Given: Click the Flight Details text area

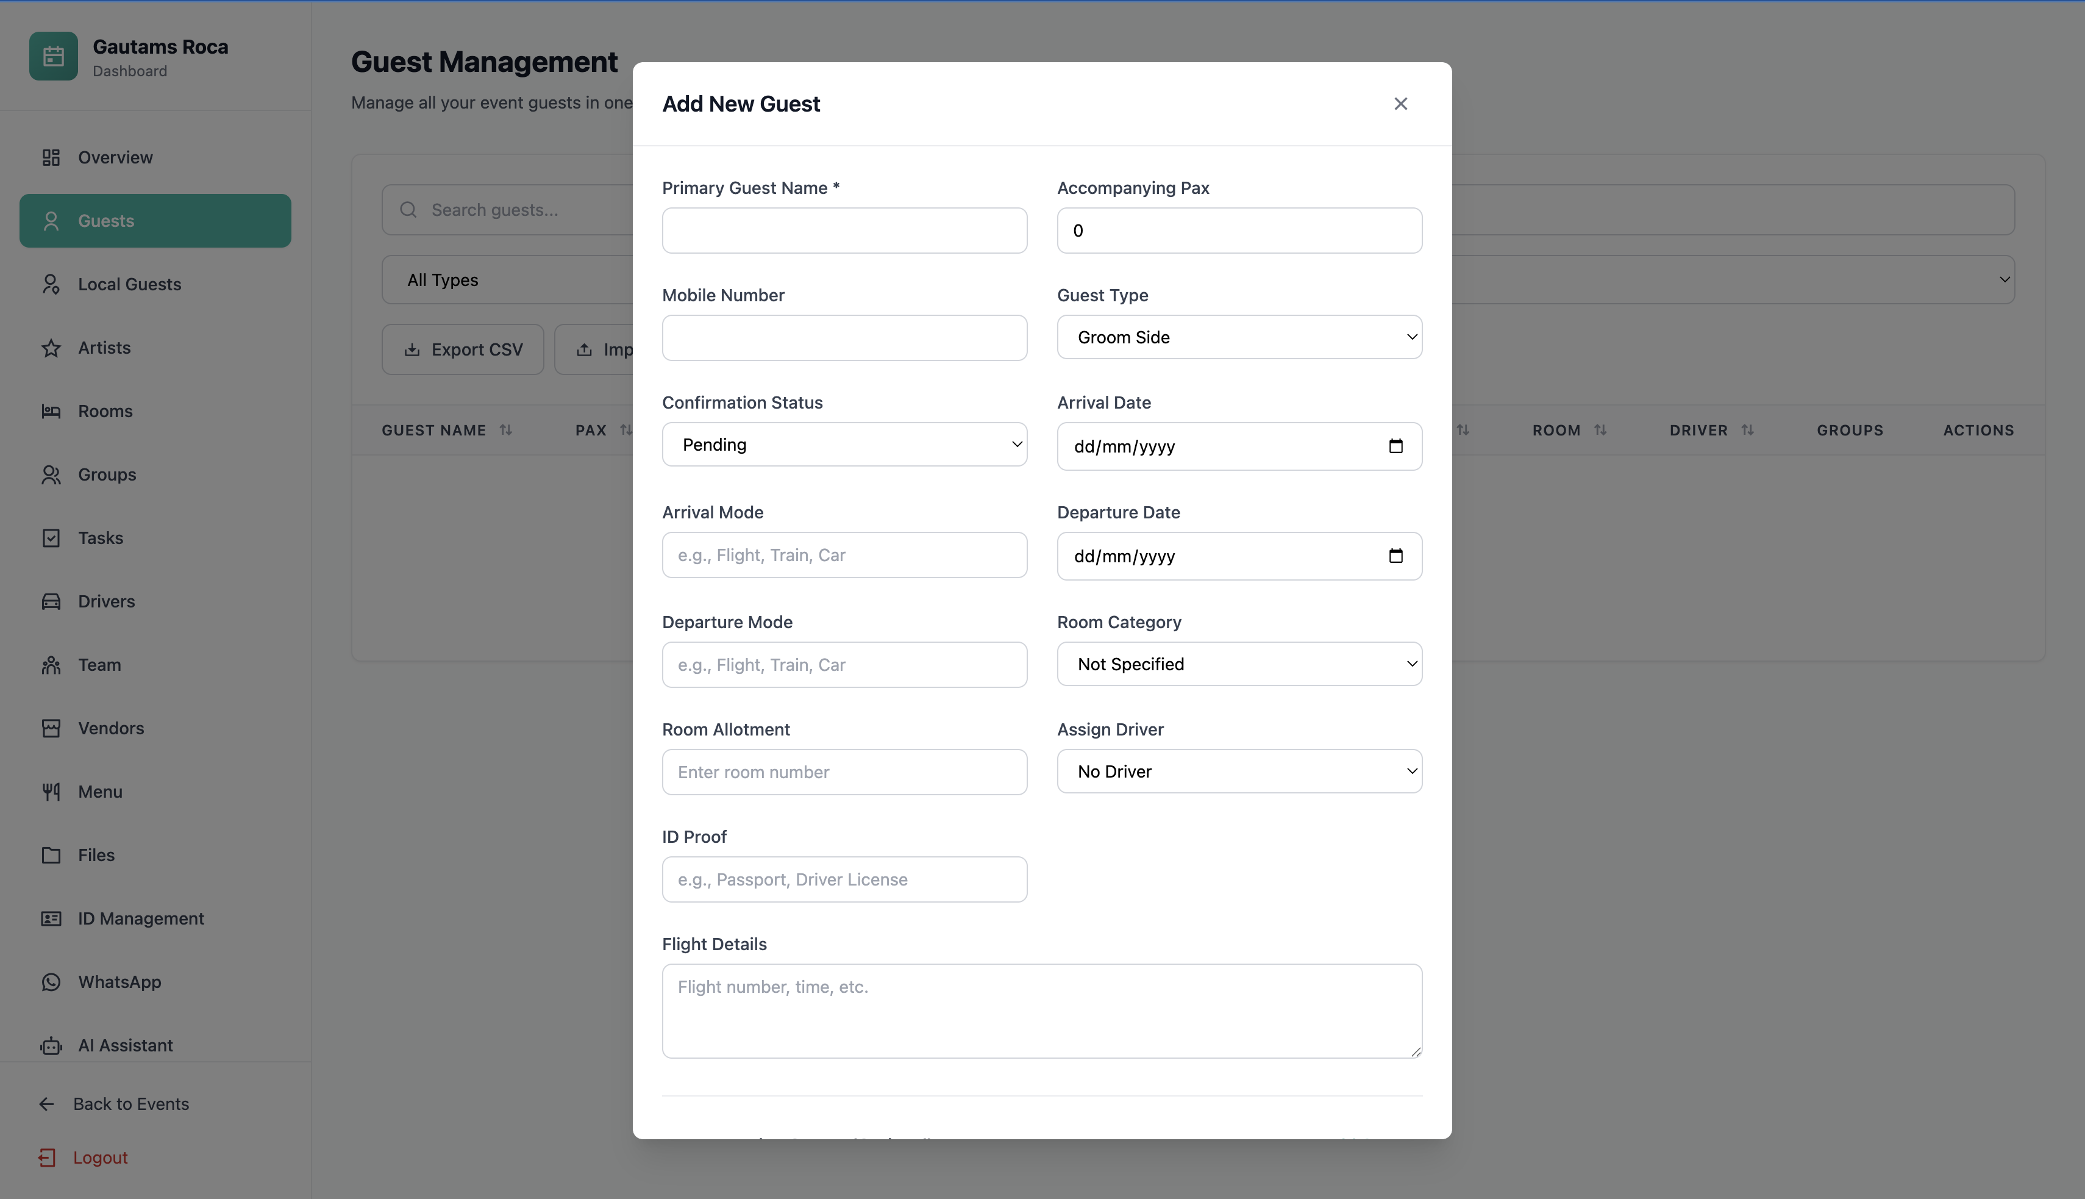Looking at the screenshot, I should pyautogui.click(x=1041, y=1011).
